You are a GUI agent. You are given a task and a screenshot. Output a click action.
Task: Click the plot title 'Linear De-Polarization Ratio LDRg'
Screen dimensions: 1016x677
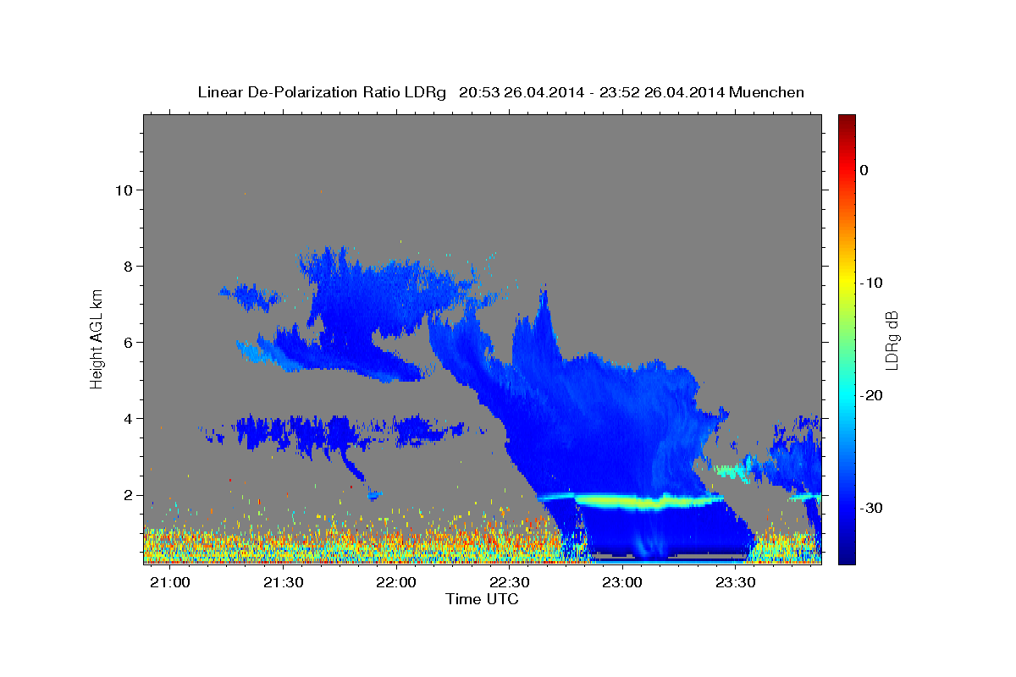[x=322, y=92]
